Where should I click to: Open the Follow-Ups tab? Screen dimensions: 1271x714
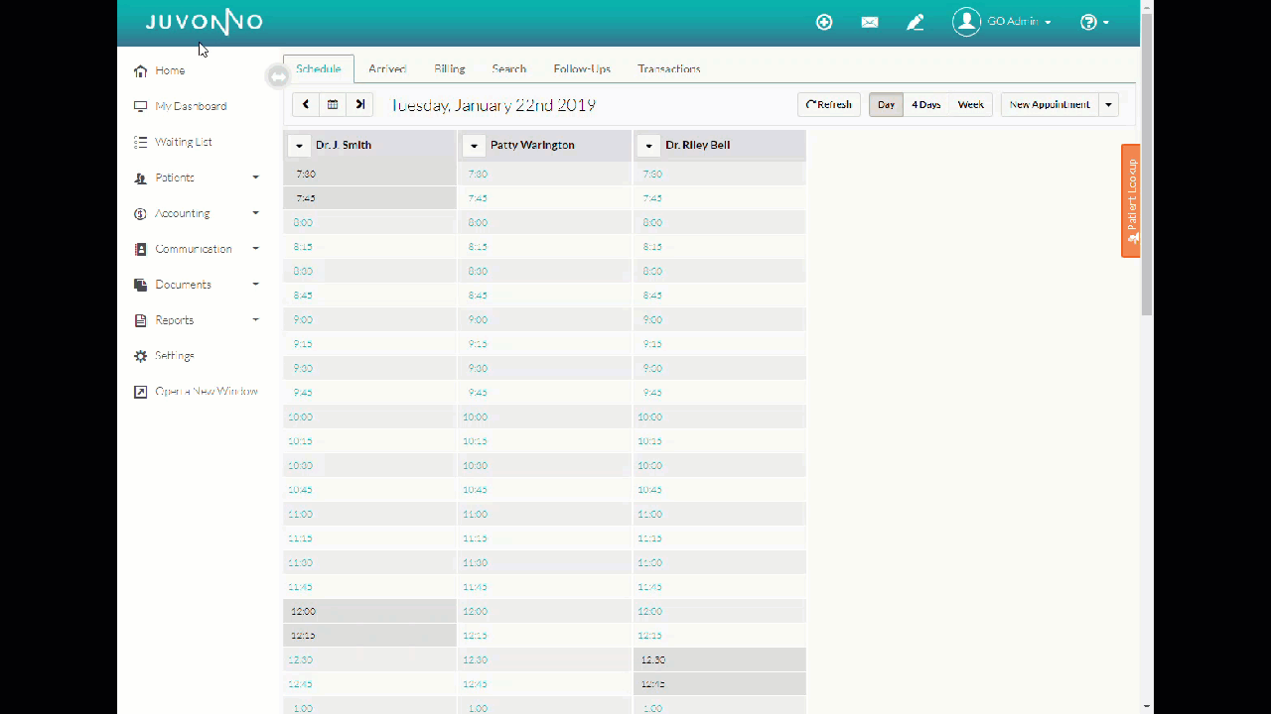pyautogui.click(x=581, y=68)
